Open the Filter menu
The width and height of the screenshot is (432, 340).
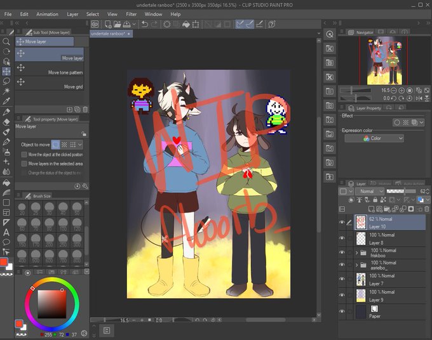tap(131, 14)
